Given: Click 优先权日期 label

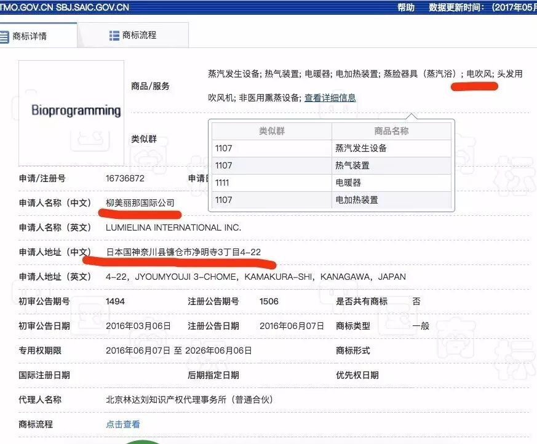Looking at the screenshot, I should (x=357, y=375).
